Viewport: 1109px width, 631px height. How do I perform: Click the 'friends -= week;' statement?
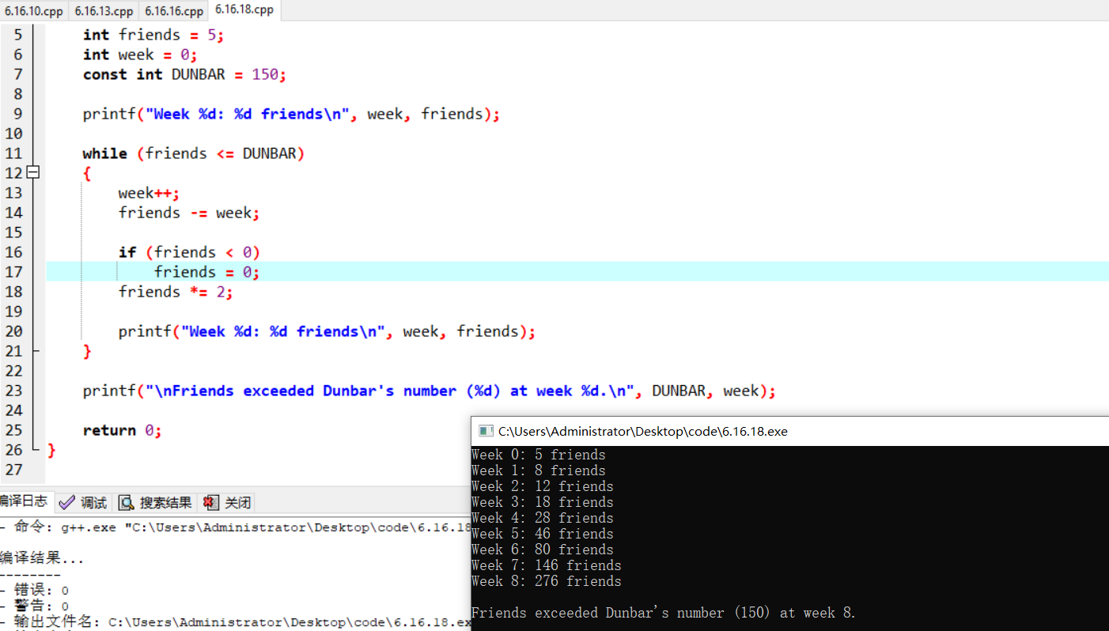[189, 213]
